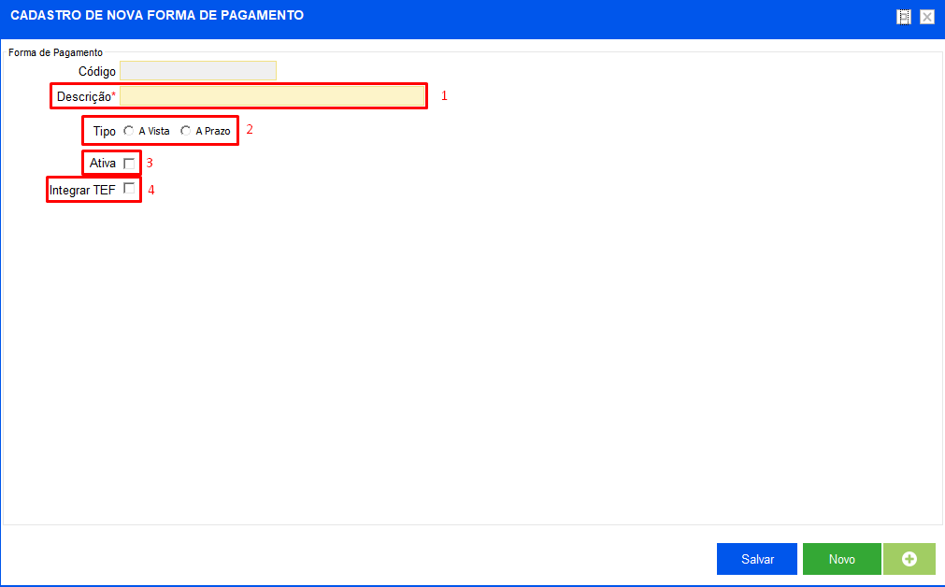Click the Cadastro de Nova Forma title text
Image resolution: width=945 pixels, height=587 pixels.
pos(157,15)
